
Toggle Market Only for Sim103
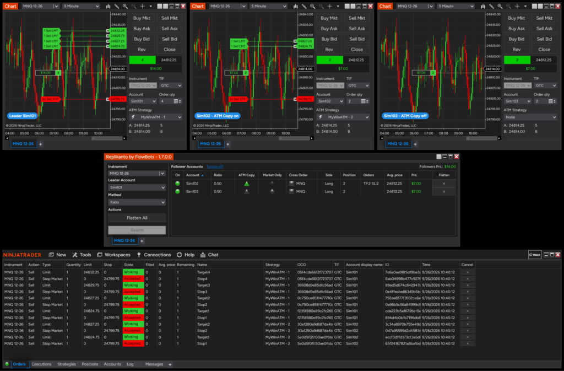click(272, 191)
